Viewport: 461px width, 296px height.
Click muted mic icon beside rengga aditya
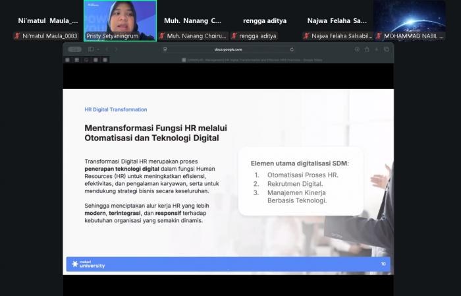(x=234, y=36)
